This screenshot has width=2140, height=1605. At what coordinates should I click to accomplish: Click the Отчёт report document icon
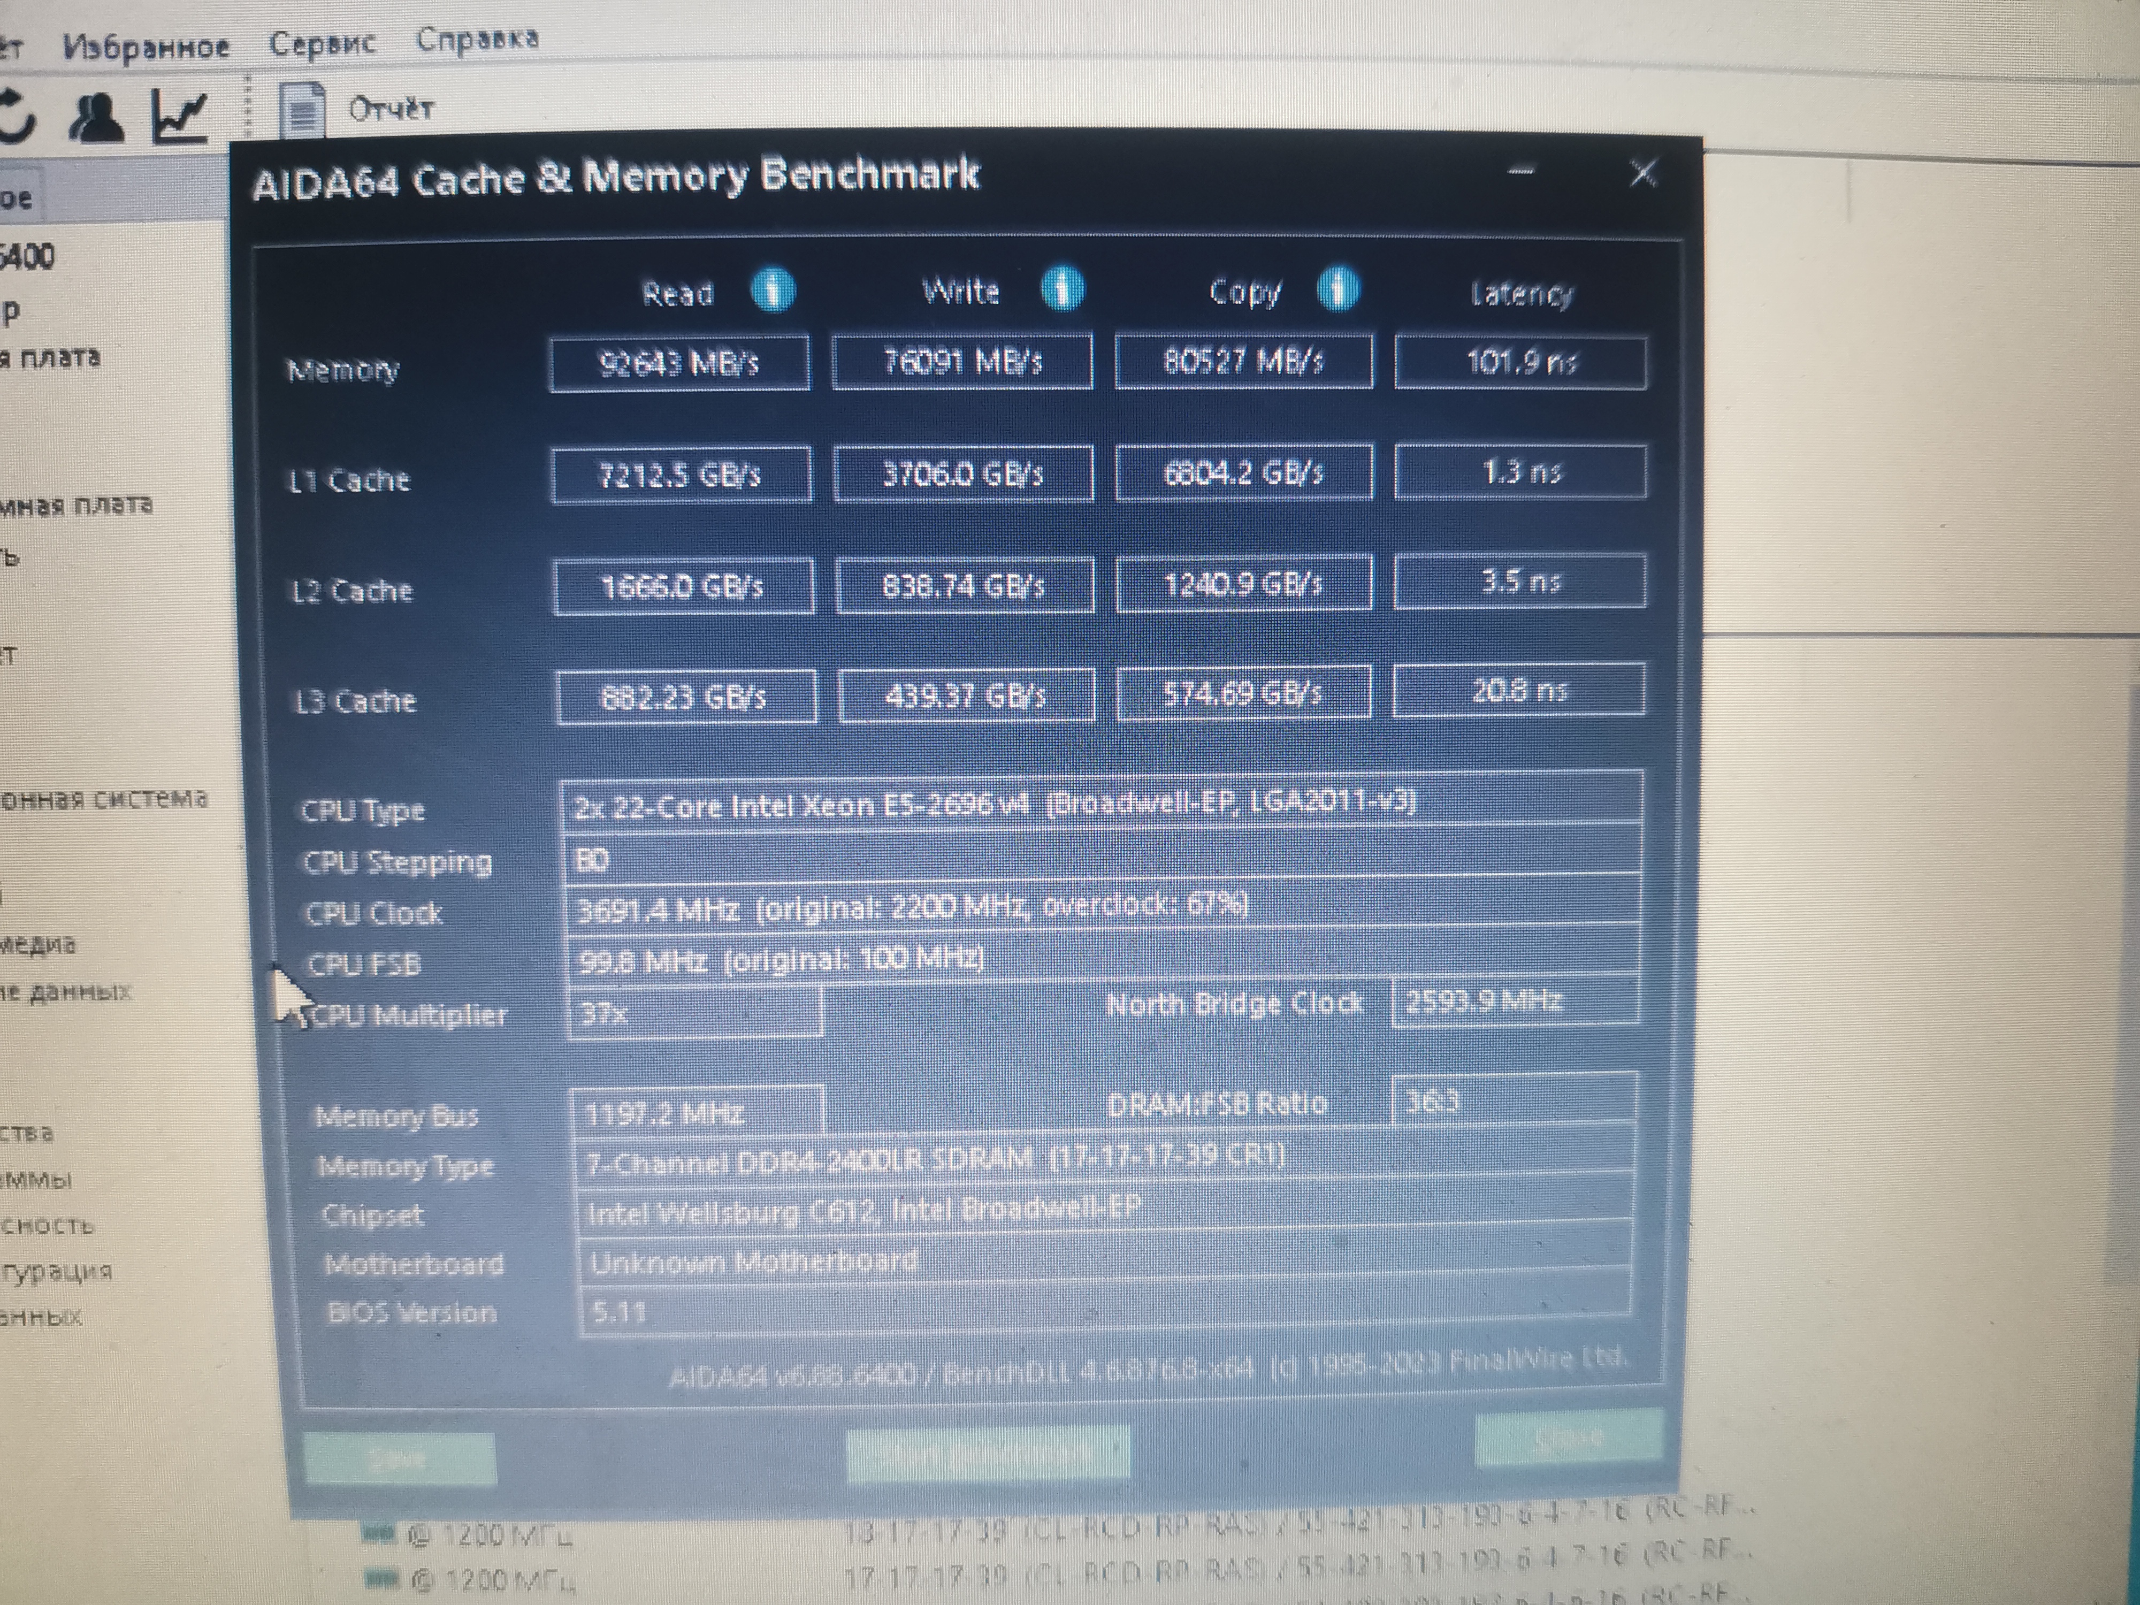tap(302, 111)
